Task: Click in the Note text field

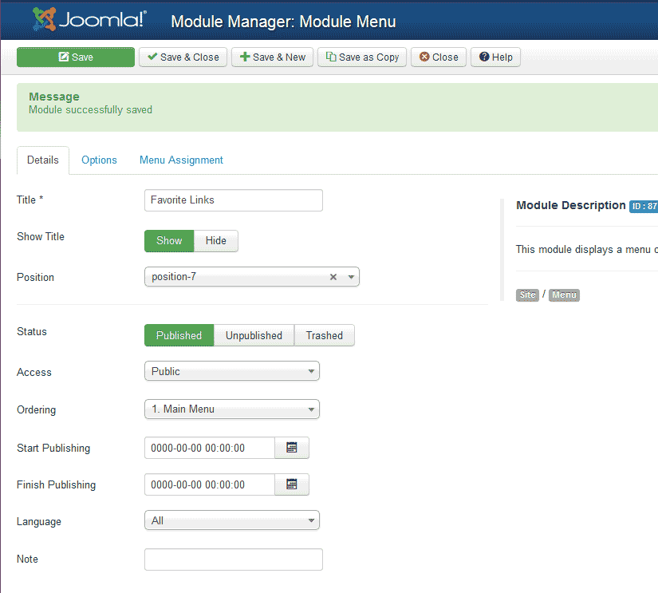Action: click(x=233, y=559)
